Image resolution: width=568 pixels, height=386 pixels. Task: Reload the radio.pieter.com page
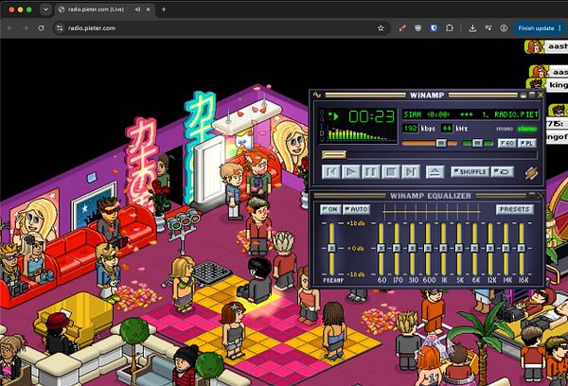(41, 27)
